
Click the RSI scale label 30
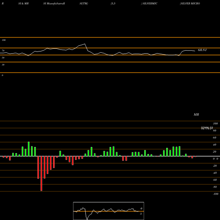pos(3,65)
